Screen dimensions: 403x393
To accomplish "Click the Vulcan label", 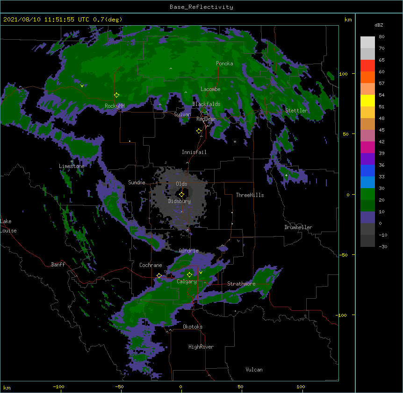I will pos(254,370).
